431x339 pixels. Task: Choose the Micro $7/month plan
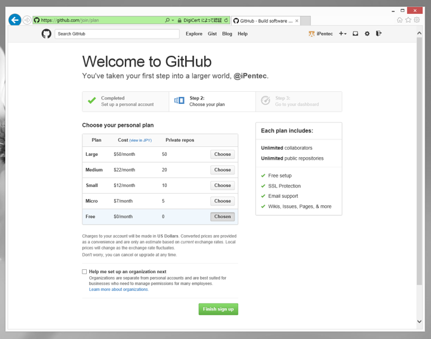click(222, 201)
